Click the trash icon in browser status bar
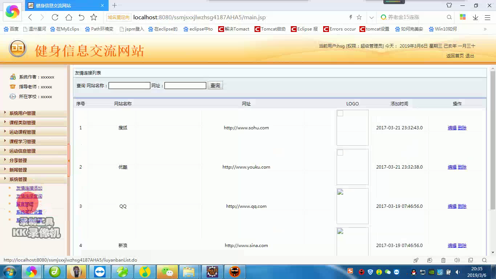Image resolution: width=496 pixels, height=279 pixels. coord(443,260)
